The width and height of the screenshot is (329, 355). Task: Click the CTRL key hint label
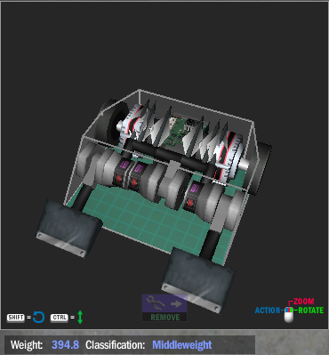(60, 318)
